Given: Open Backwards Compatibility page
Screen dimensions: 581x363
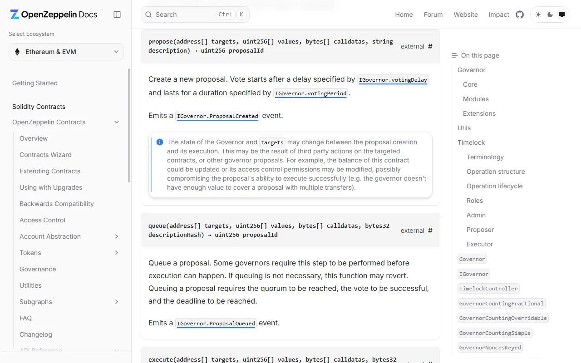Looking at the screenshot, I should click(57, 204).
